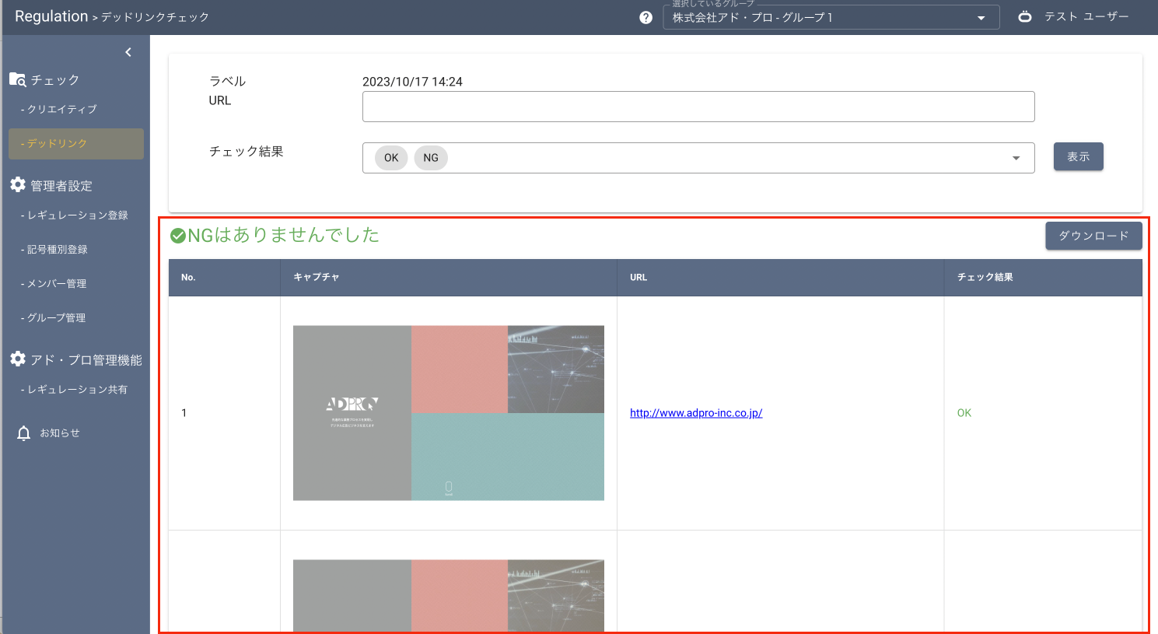
Task: Click the user avatar icon in header
Action: pyautogui.click(x=1025, y=16)
